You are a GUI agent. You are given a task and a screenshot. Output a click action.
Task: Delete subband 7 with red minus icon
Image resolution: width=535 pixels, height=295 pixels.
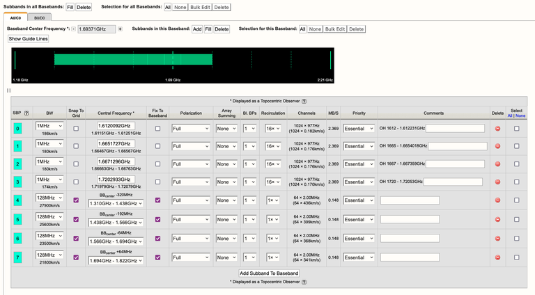497,257
